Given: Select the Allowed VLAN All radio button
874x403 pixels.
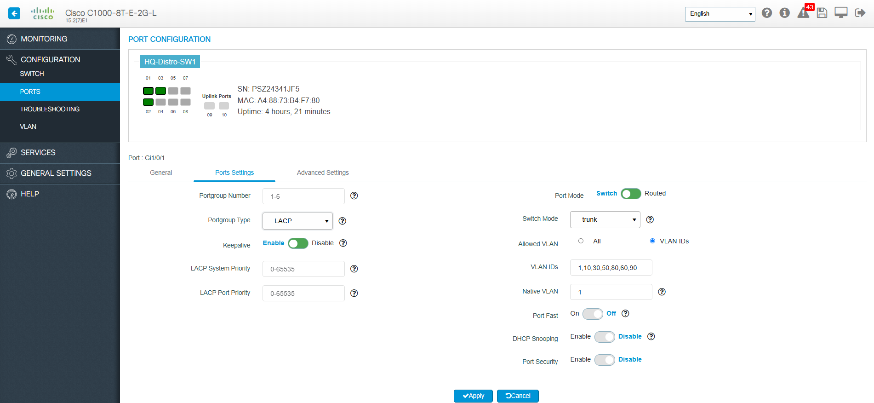Looking at the screenshot, I should (x=581, y=241).
